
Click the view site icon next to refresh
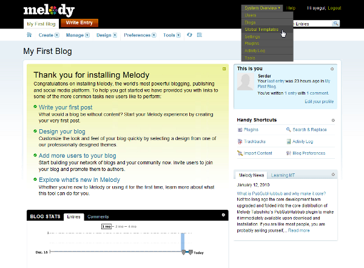(x=200, y=35)
